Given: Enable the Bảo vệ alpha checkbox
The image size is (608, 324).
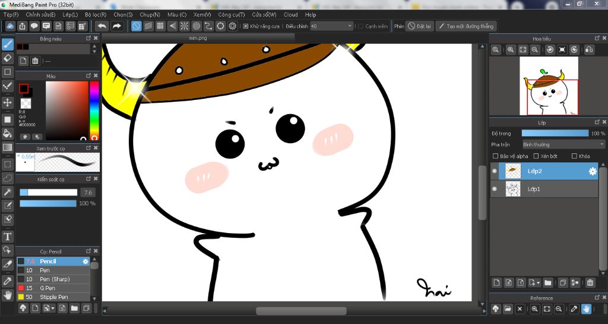Looking at the screenshot, I should pos(496,156).
